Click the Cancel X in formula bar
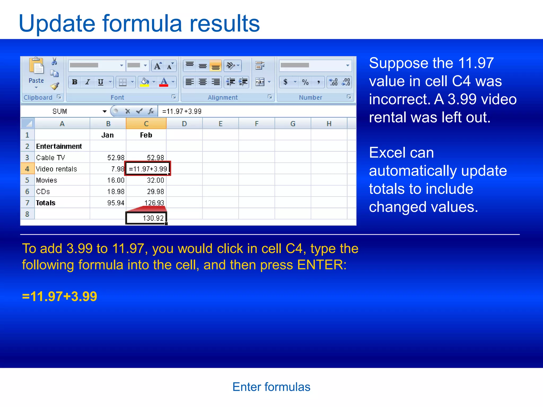Screen dimensions: 543x407 [x=128, y=111]
